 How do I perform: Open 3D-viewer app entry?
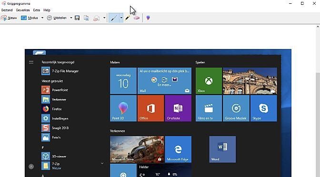coord(54,157)
